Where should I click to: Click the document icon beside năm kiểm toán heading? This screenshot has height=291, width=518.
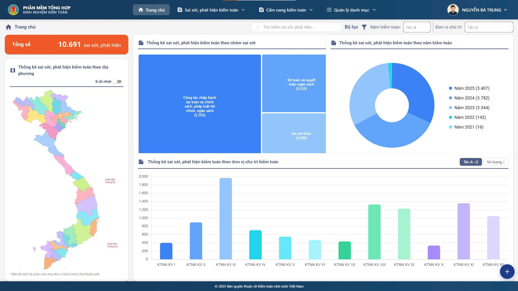click(333, 43)
